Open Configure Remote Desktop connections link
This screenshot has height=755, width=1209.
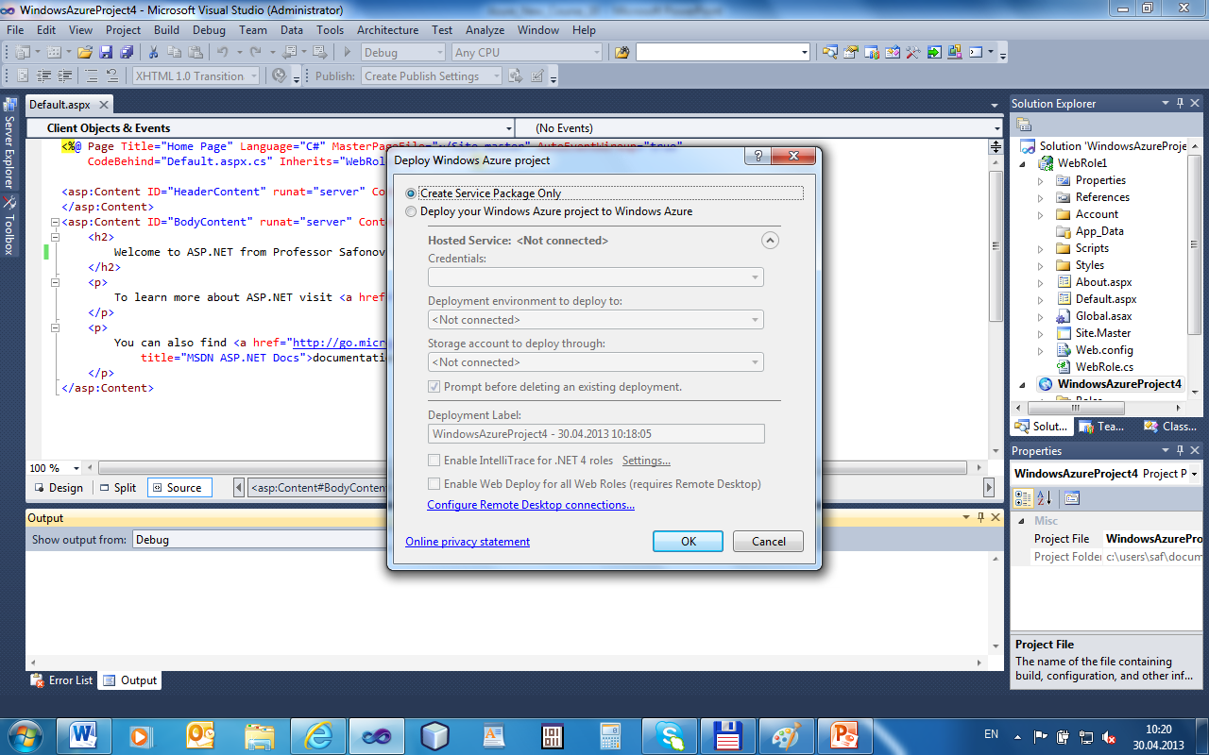click(531, 505)
